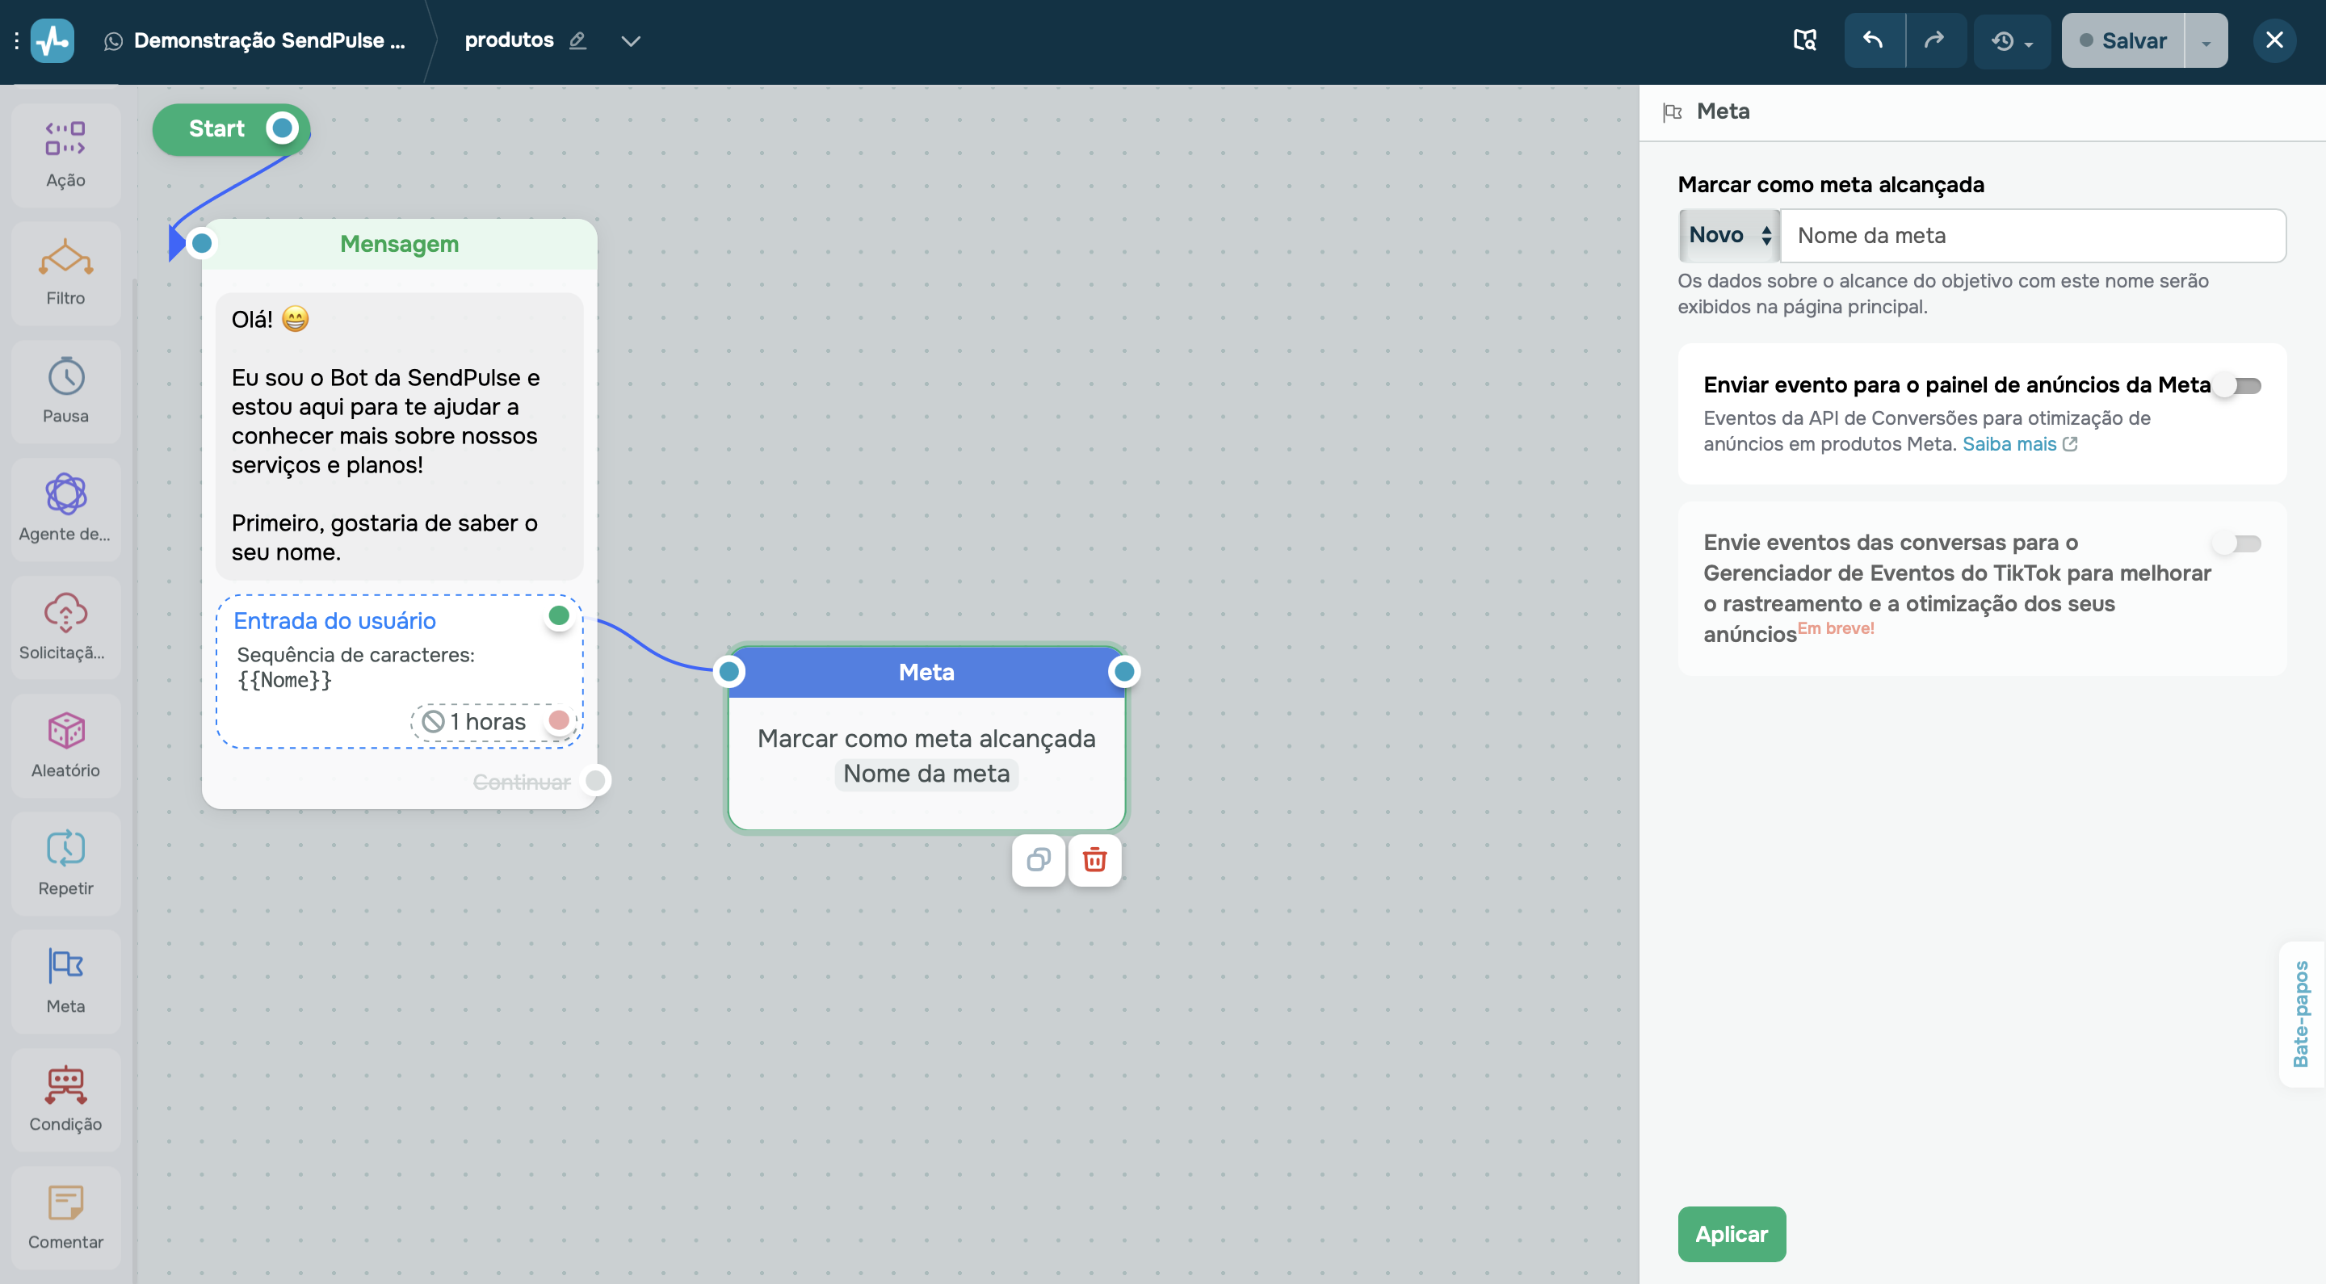The width and height of the screenshot is (2326, 1284).
Task: Open the version history dropdown
Action: [2012, 40]
